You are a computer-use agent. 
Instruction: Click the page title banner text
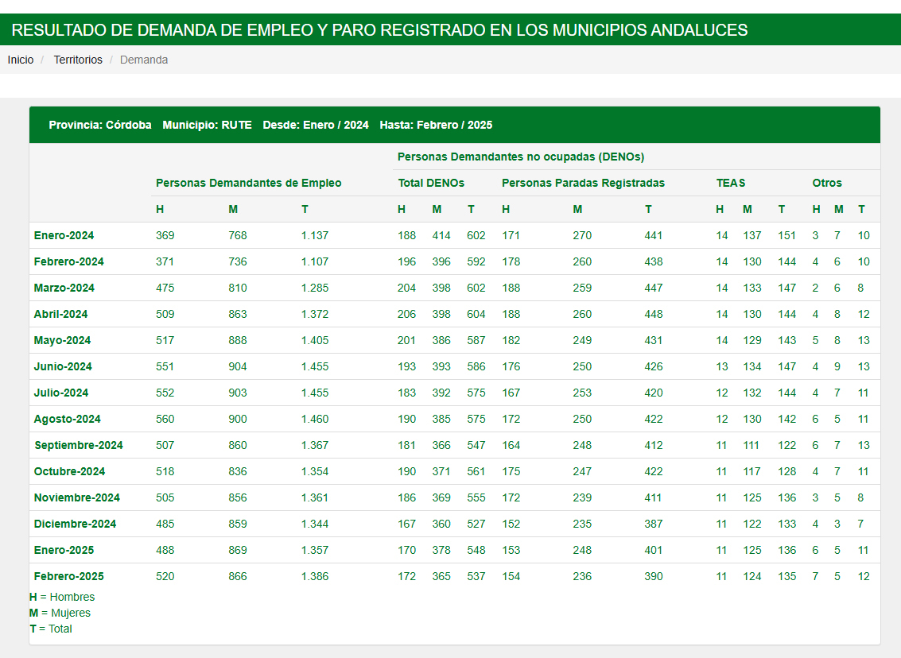379,30
